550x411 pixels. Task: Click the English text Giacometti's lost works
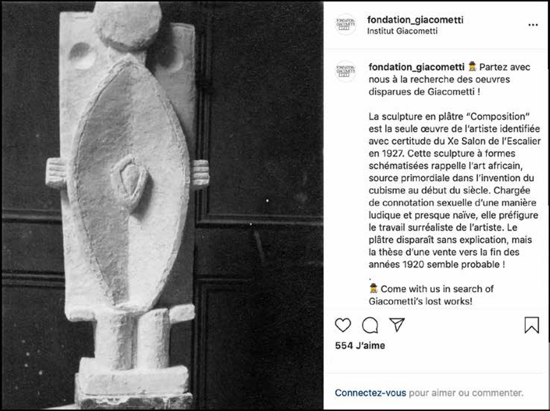click(x=420, y=301)
